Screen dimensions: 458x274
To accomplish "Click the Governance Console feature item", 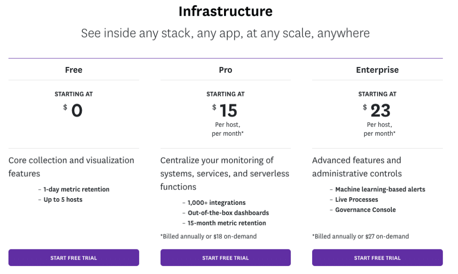I will [365, 210].
